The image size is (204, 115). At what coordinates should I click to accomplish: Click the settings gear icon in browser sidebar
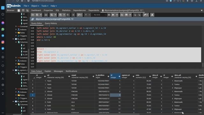click(3, 85)
